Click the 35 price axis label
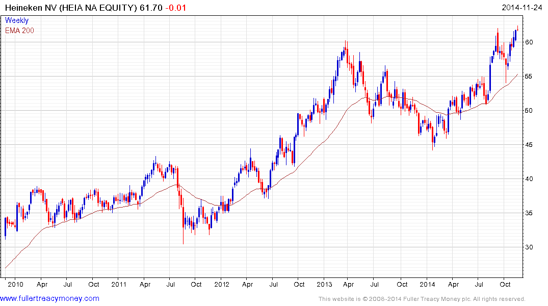The image size is (548, 306). point(529,213)
